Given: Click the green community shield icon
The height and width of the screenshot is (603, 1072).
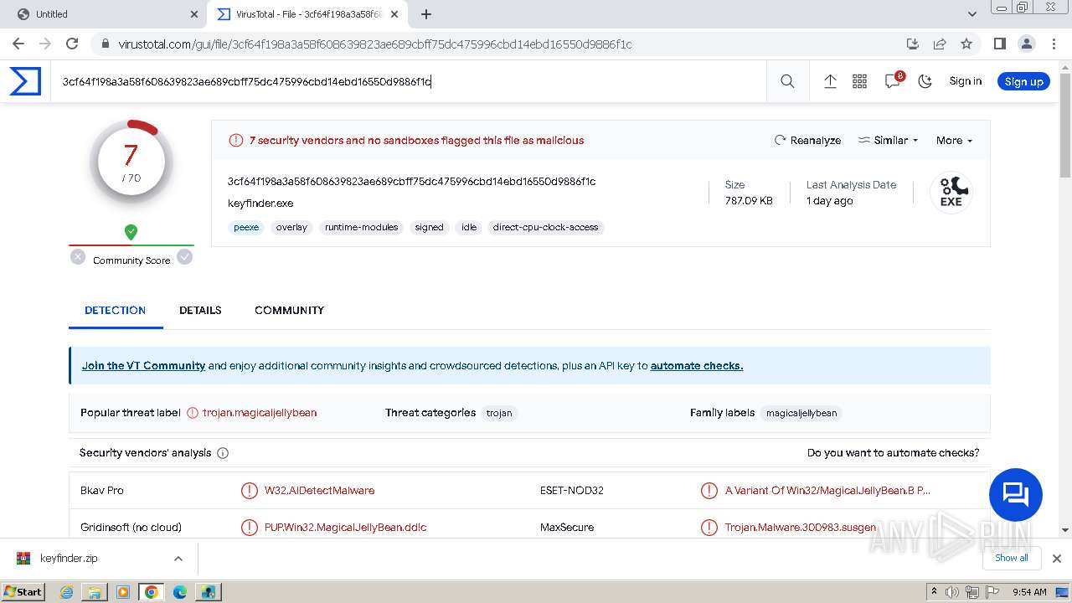Looking at the screenshot, I should 131,232.
